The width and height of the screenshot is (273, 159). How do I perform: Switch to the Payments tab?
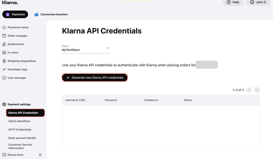coord(15,14)
